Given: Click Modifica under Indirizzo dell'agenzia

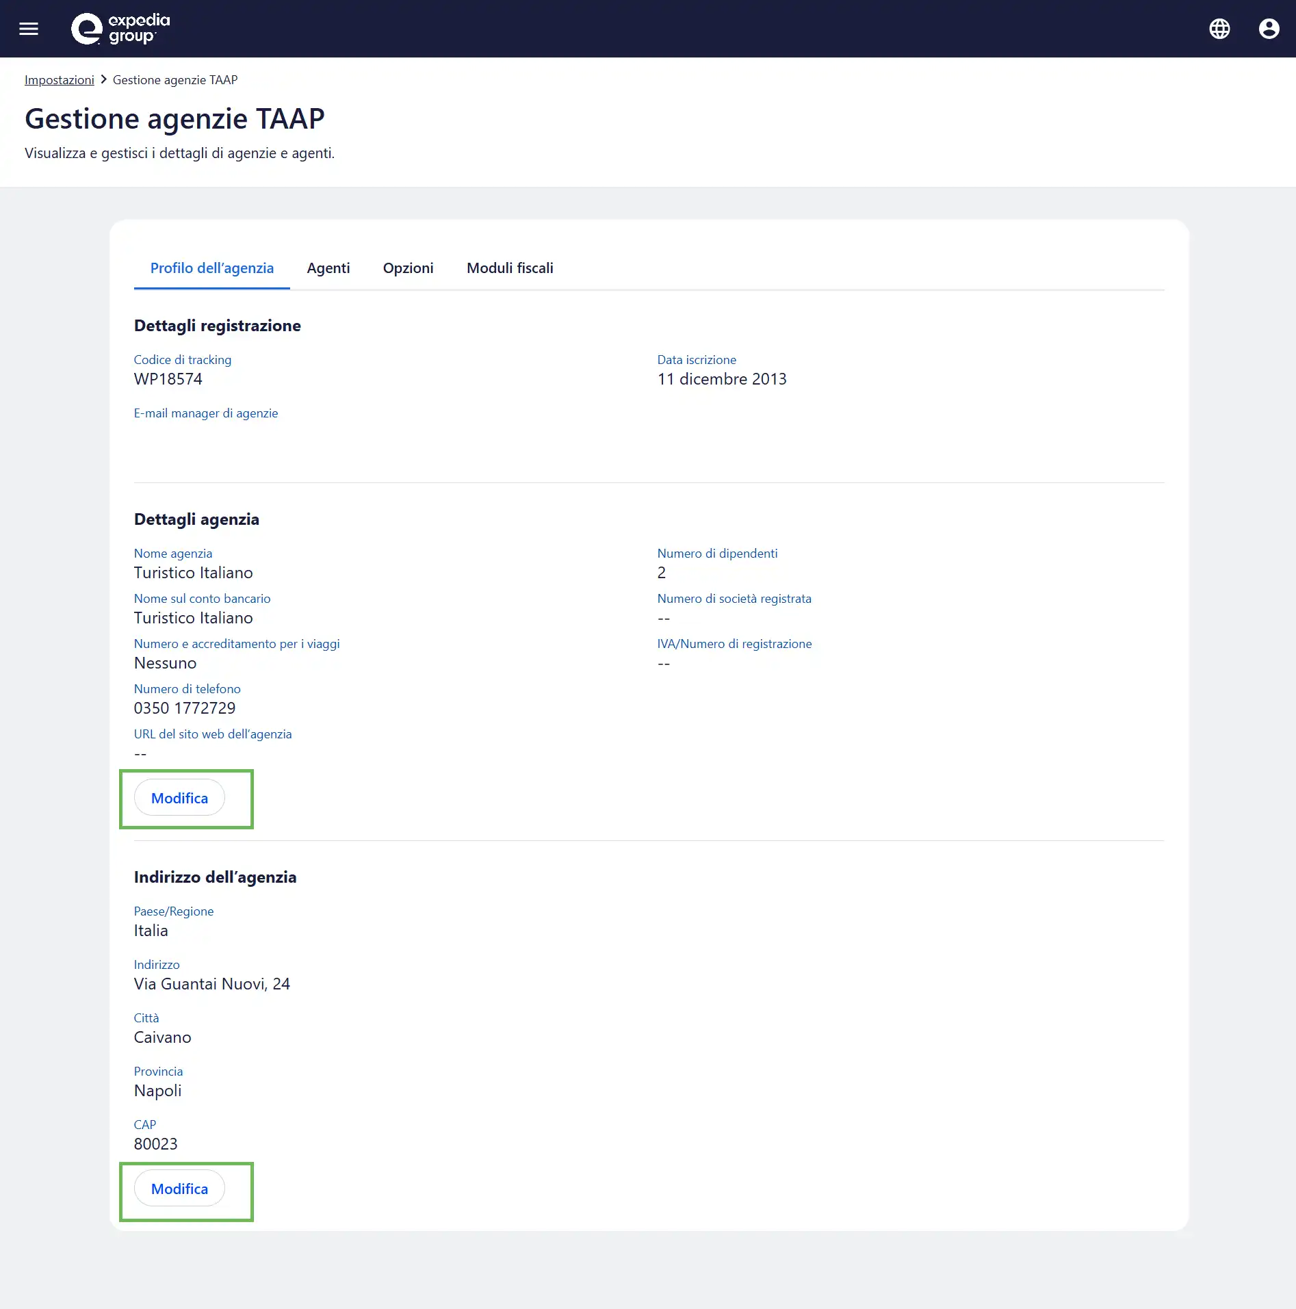Looking at the screenshot, I should [179, 1189].
